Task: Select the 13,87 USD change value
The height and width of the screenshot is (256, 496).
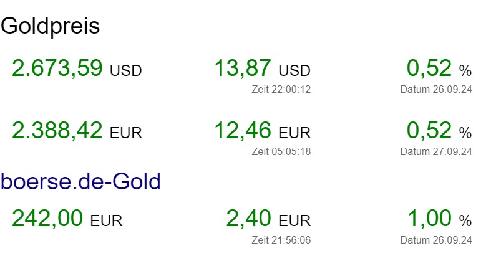Action: (x=243, y=68)
